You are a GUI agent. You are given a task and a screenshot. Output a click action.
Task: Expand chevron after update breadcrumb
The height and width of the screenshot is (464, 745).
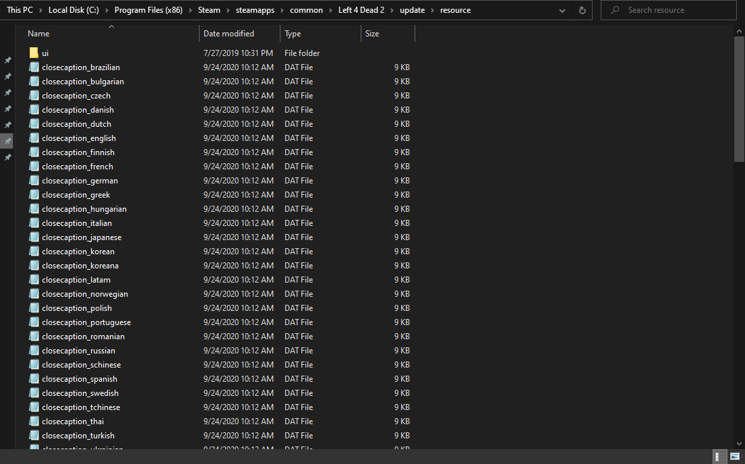(432, 10)
